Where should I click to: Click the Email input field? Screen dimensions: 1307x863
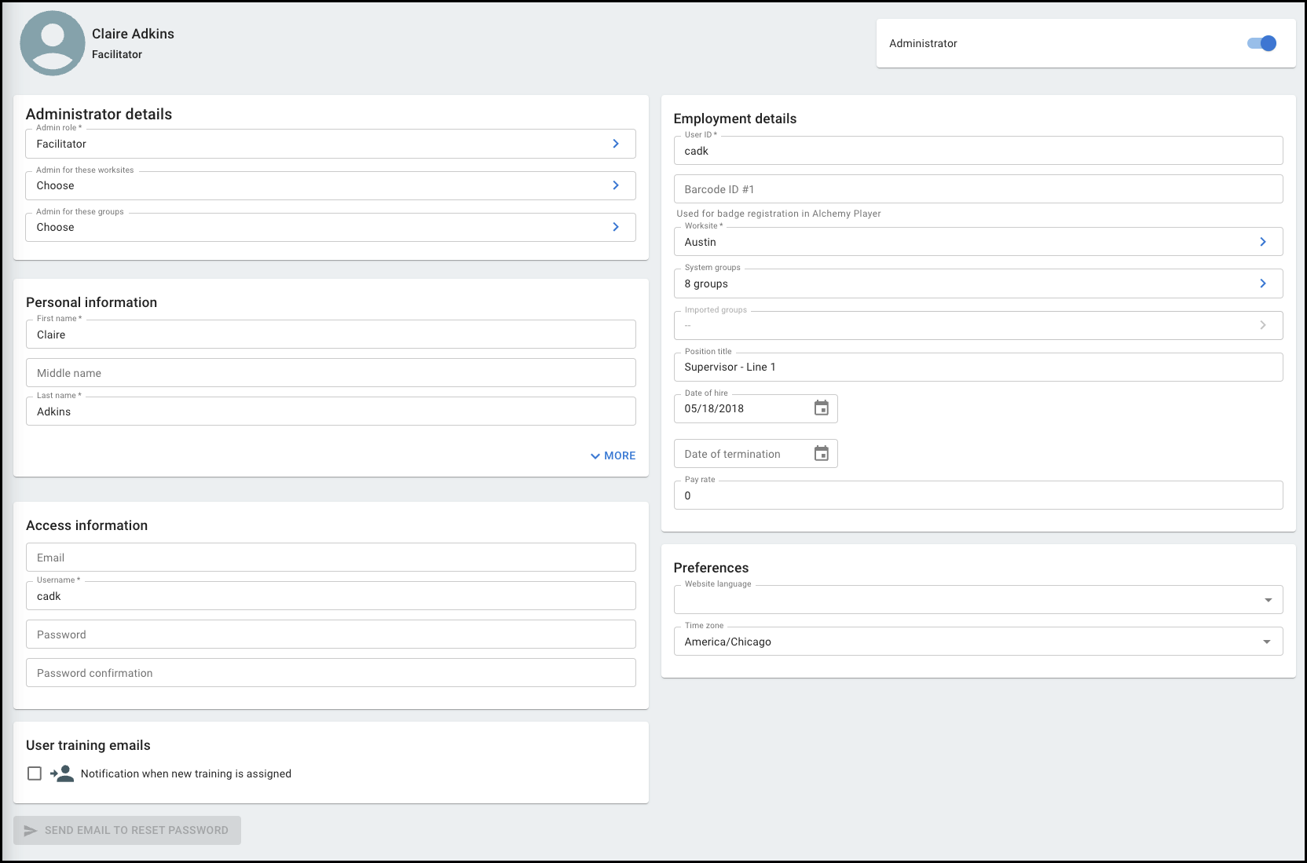331,558
